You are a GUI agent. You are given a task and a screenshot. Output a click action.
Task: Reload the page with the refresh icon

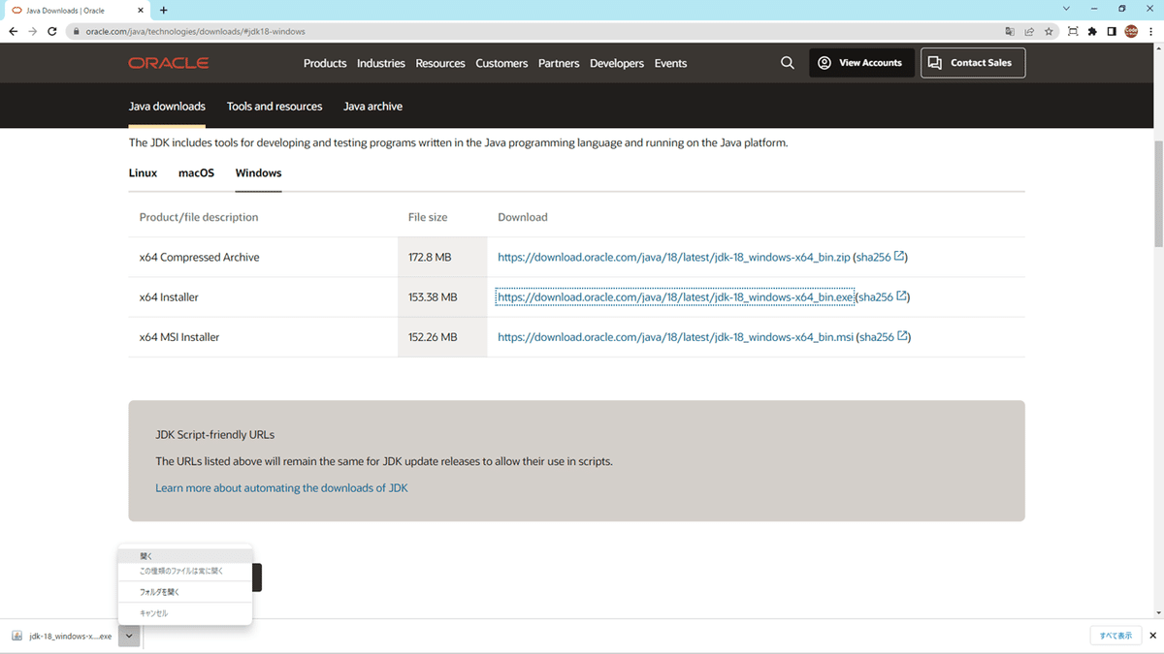[52, 31]
